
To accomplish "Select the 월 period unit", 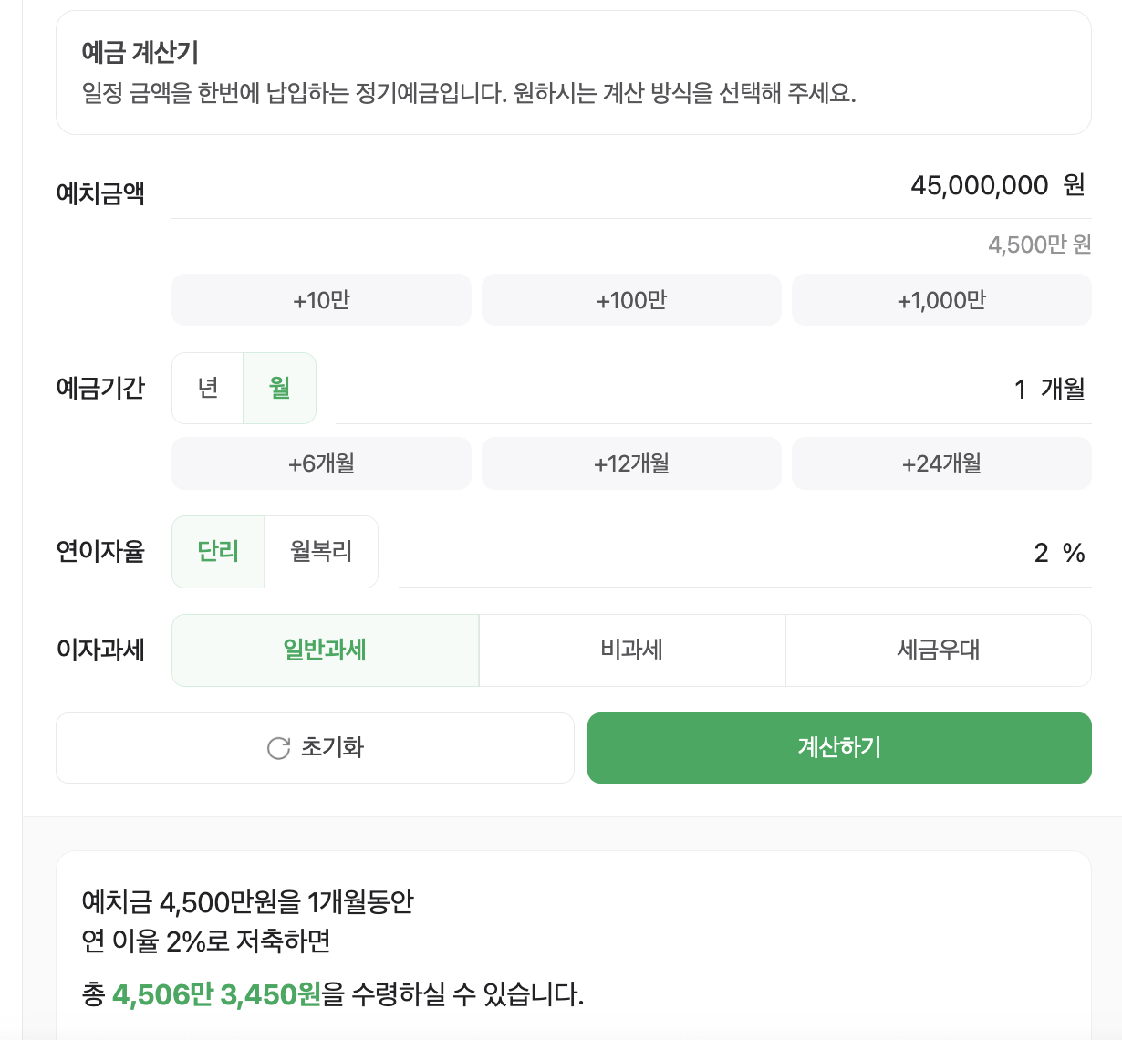I will tap(280, 388).
